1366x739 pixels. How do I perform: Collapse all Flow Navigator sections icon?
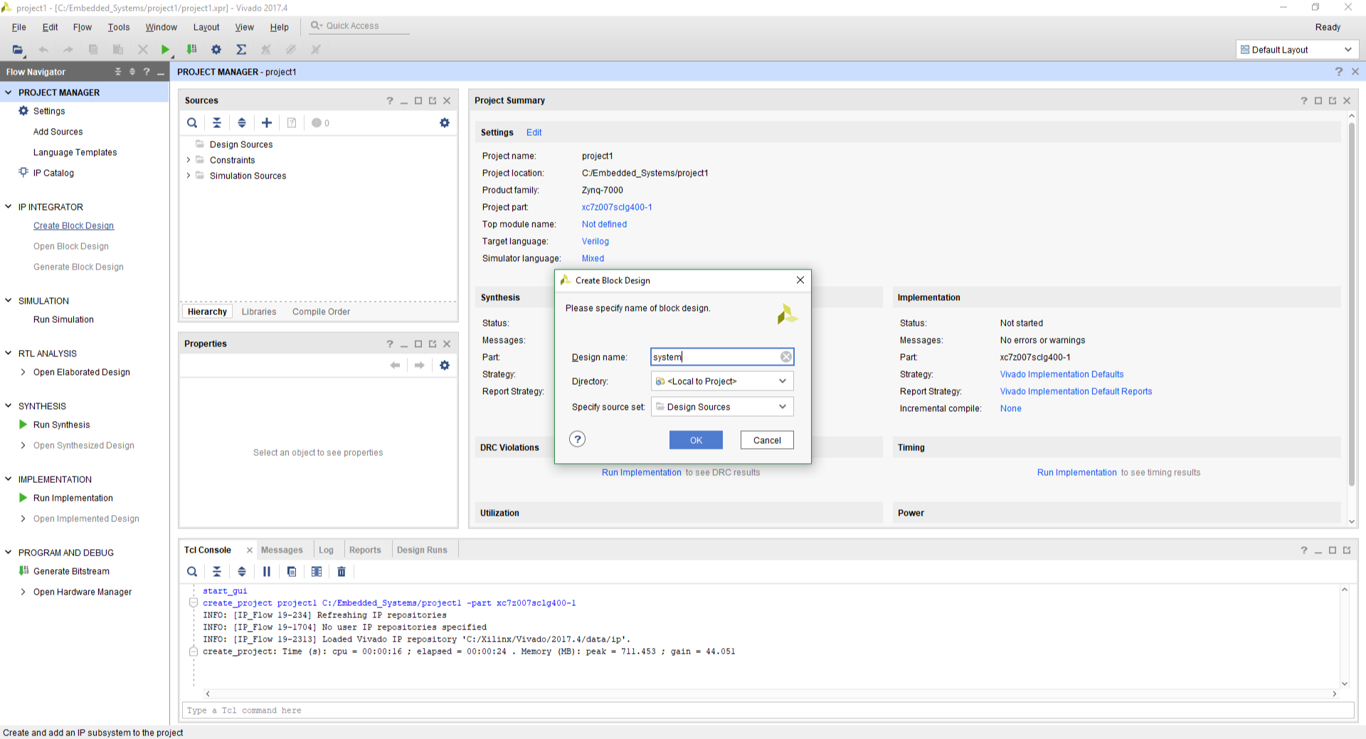click(x=118, y=72)
